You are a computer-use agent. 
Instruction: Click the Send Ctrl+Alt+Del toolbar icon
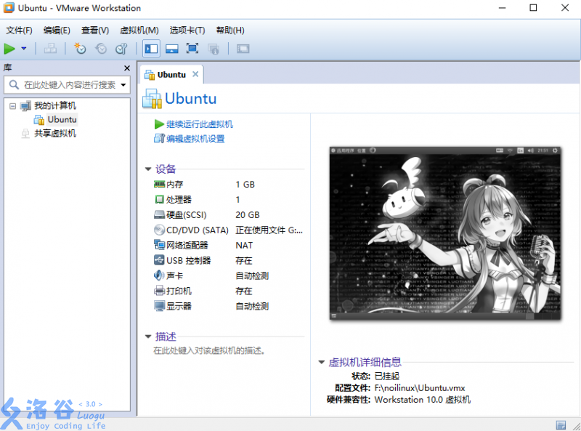click(x=50, y=49)
